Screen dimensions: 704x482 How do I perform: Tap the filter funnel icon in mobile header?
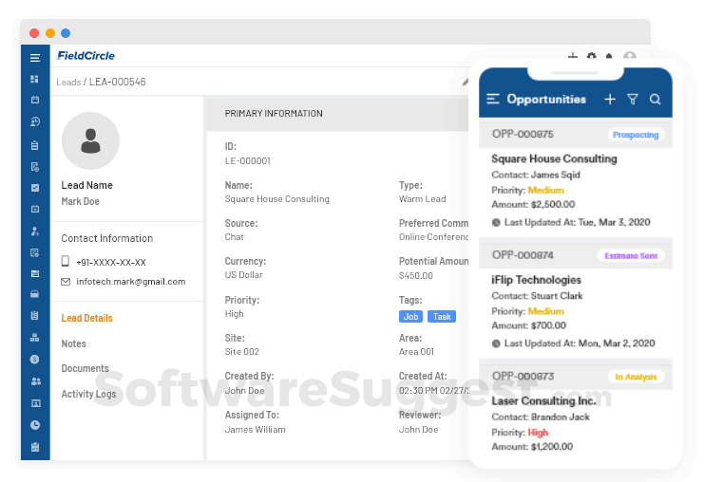(x=633, y=99)
